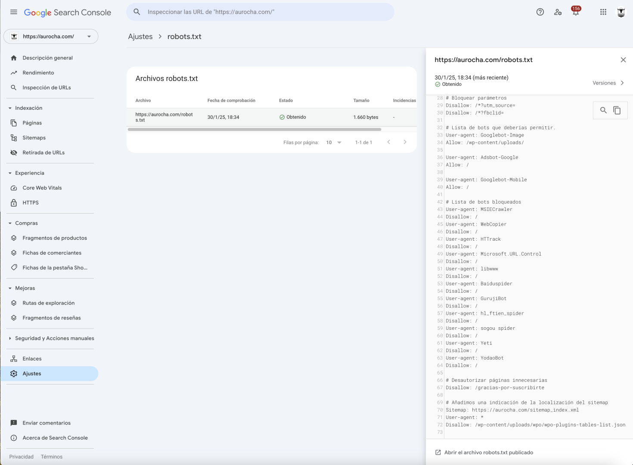Screen dimensions: 633x465
Task: Close the robots.txt detail panel
Action: click(623, 60)
